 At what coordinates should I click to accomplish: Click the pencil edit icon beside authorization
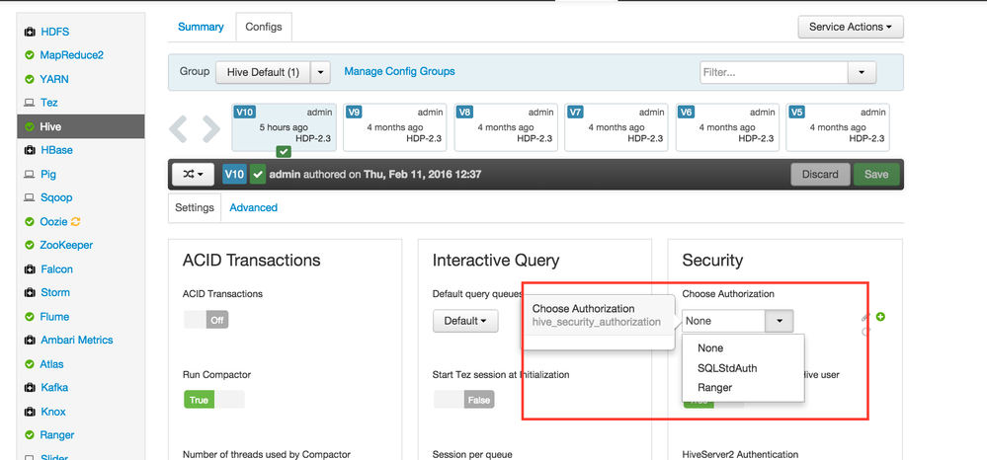click(865, 317)
